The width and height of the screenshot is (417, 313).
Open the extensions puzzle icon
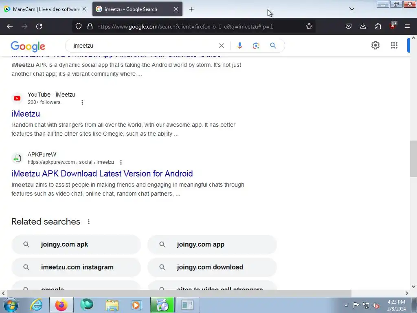(378, 26)
